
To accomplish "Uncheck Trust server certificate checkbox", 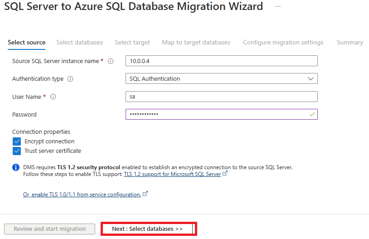I will pos(17,151).
